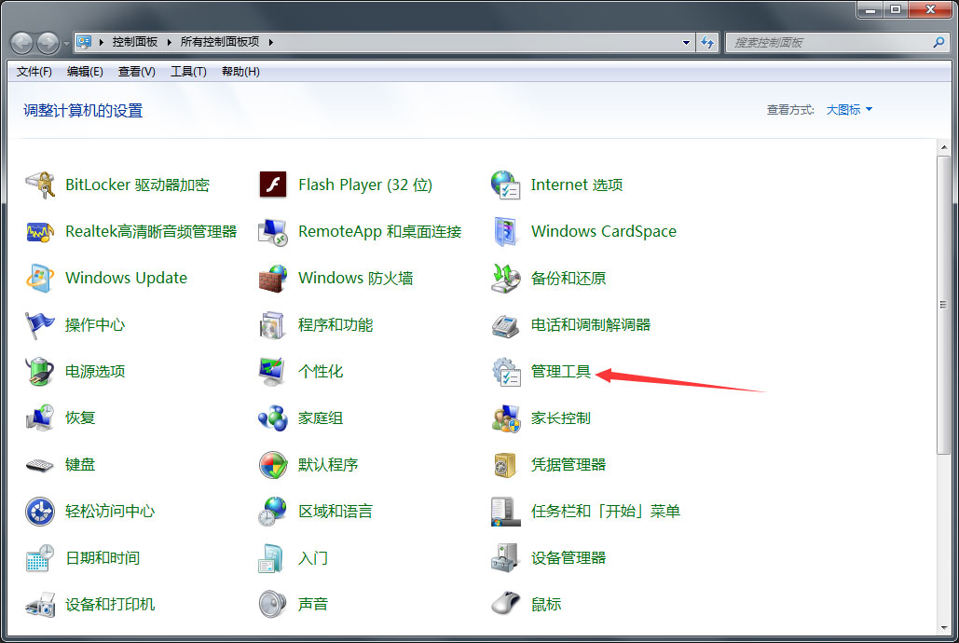Screen dimensions: 959x643
Task: Click the scrollbar up arrow
Action: 944,147
